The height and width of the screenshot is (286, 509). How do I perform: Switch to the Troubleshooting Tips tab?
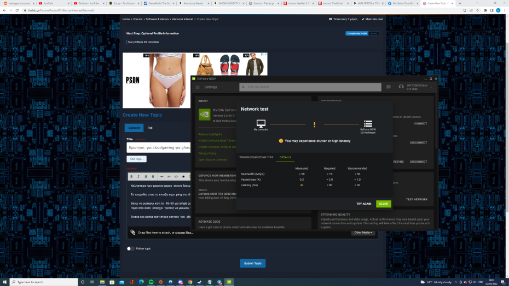click(x=256, y=157)
